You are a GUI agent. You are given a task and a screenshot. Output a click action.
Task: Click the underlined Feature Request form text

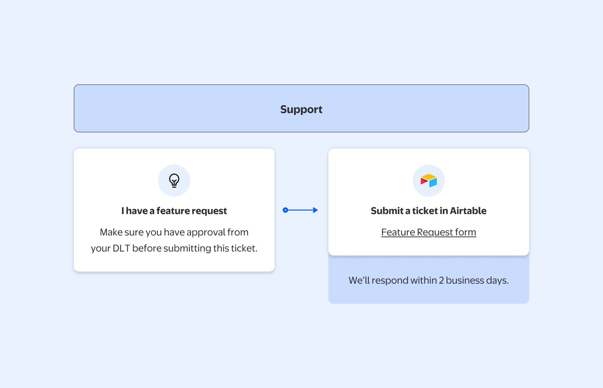pyautogui.click(x=428, y=232)
